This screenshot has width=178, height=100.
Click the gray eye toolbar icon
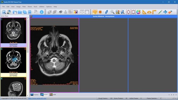point(61,12)
